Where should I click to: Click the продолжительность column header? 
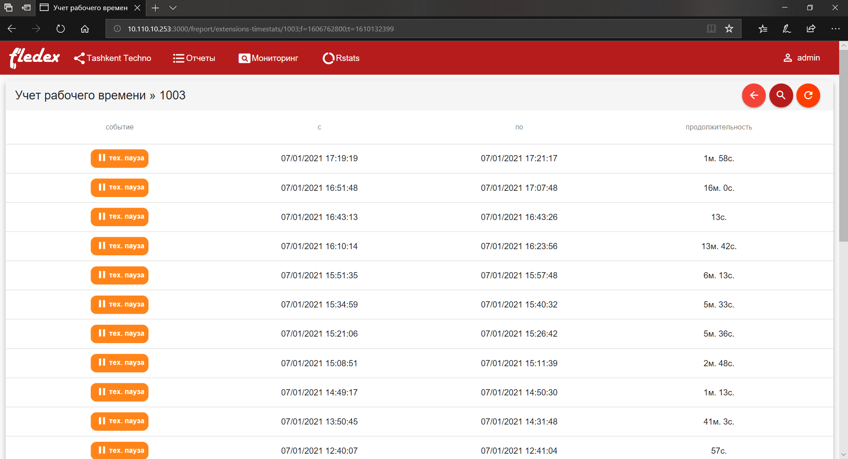tap(719, 127)
